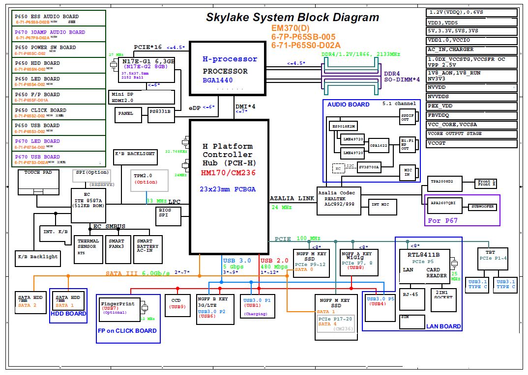Click the 'APA2607QBI' block
The height and width of the screenshot is (375, 528).
pos(444,206)
